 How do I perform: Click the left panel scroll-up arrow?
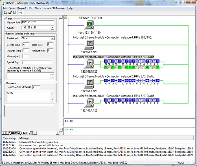click(61, 17)
